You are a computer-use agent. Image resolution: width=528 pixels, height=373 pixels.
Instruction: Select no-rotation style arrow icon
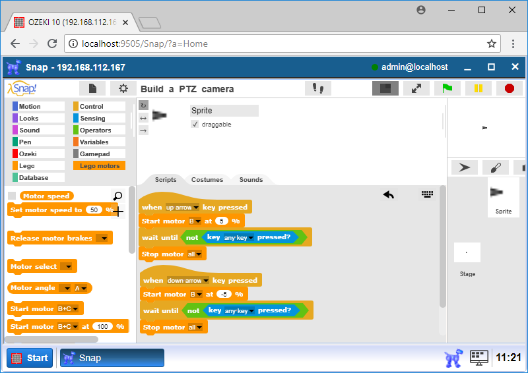point(143,130)
